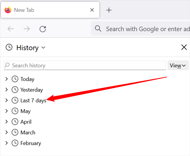Close the New Tab tab

[92, 10]
